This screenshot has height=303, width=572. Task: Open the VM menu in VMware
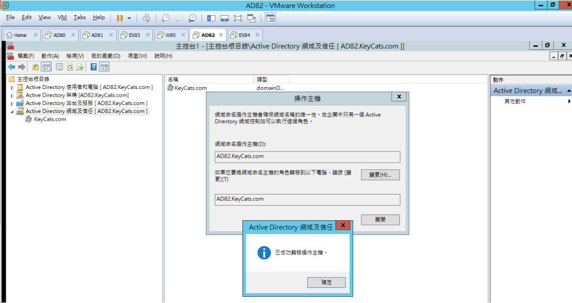62,18
